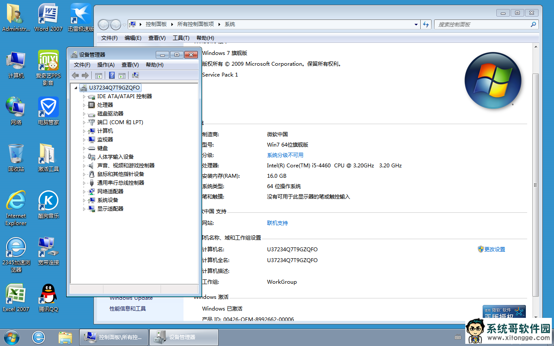
Task: Open the address bar history dropdown arrow
Action: point(416,24)
